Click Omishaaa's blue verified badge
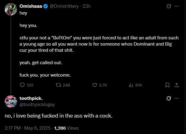This screenshot has width=186, height=134. [45, 6]
